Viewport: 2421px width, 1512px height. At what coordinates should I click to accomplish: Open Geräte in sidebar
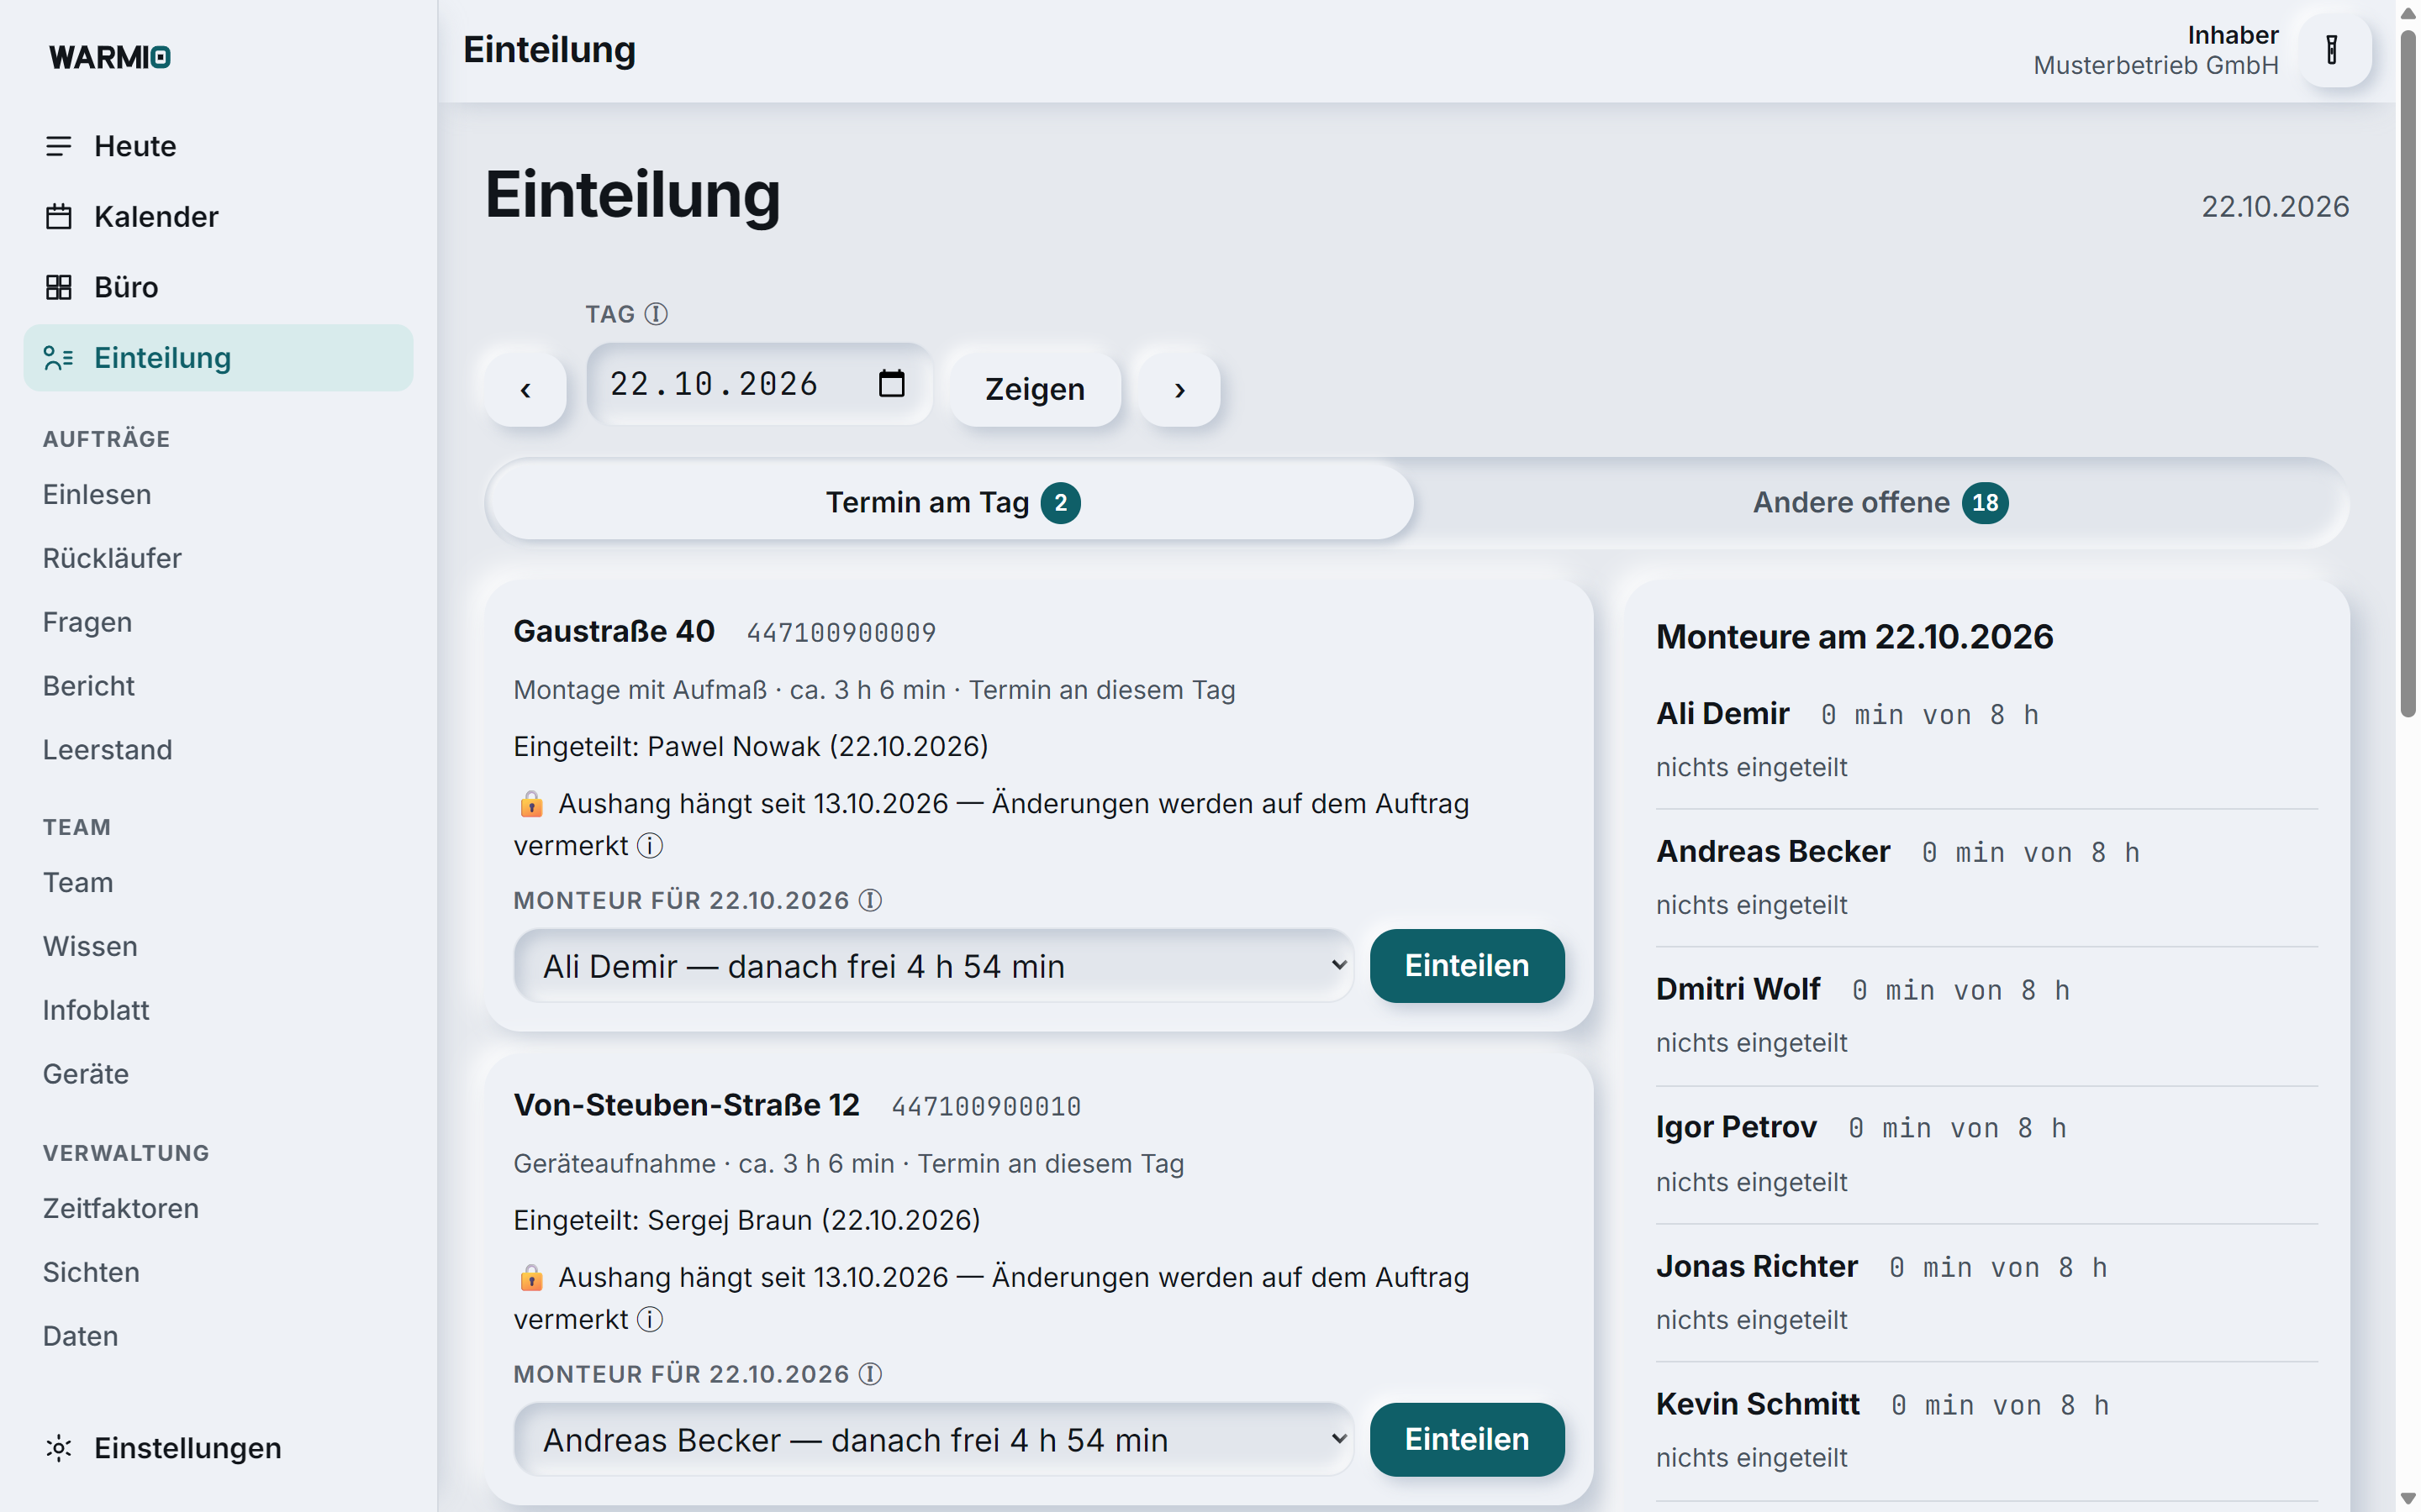(86, 1073)
